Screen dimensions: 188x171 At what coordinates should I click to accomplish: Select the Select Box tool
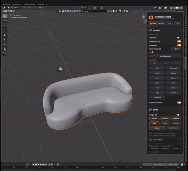[x=5, y=16]
